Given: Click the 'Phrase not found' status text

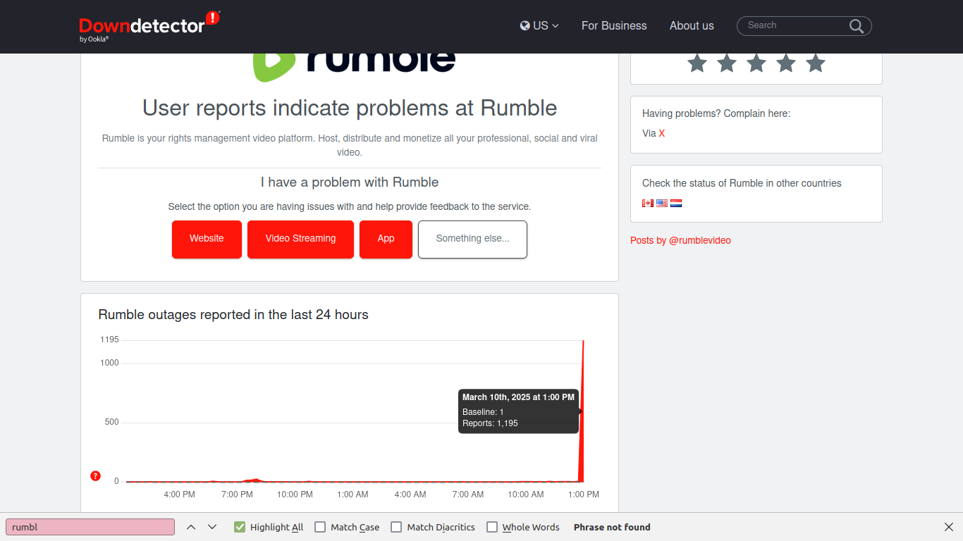Looking at the screenshot, I should tap(612, 527).
